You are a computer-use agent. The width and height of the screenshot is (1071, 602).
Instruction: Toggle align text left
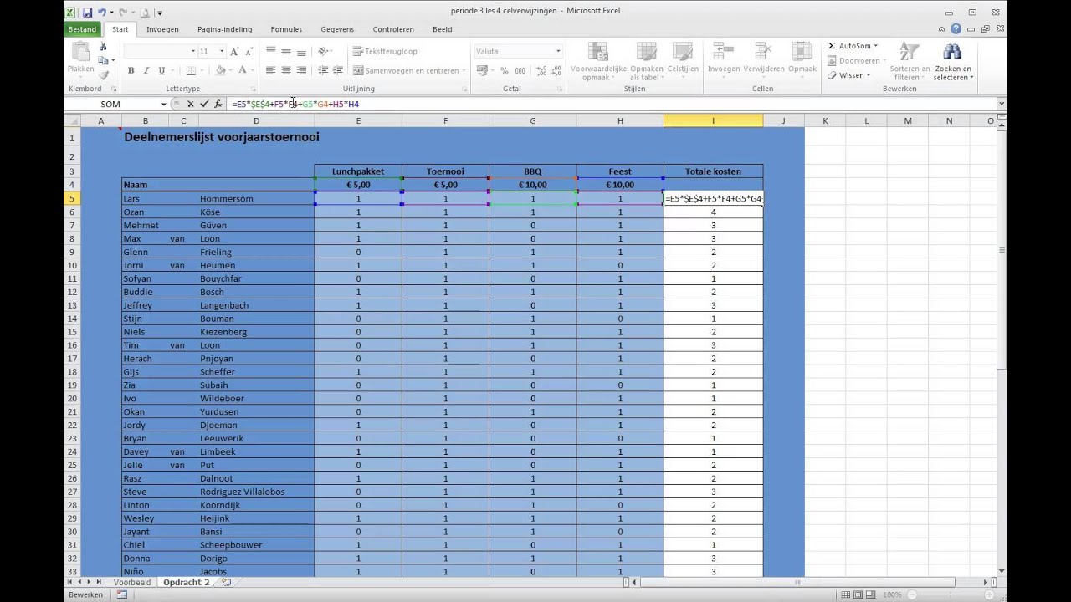coord(270,71)
